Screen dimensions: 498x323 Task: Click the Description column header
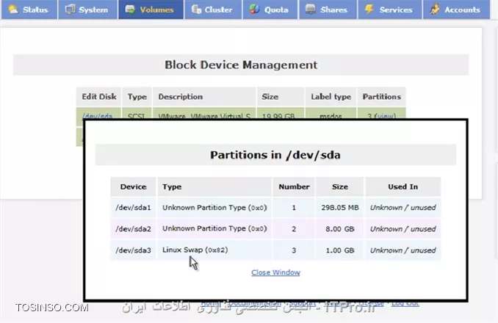pyautogui.click(x=204, y=96)
